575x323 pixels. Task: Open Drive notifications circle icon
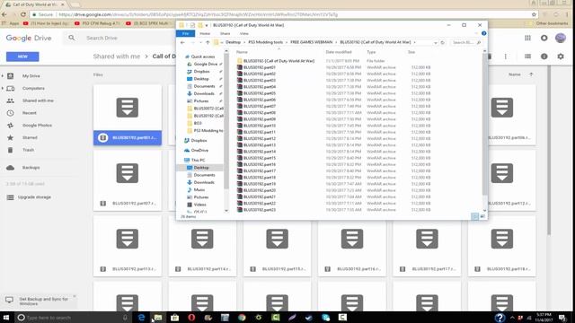pyautogui.click(x=544, y=38)
